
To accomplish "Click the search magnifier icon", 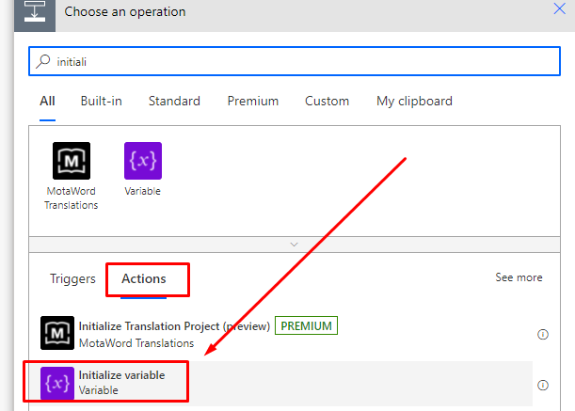I will click(x=43, y=61).
